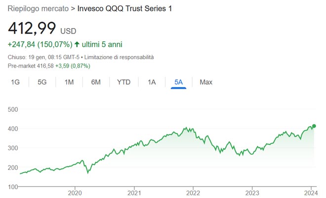
Task: Select the 1G time range tab
Action: tap(15, 82)
